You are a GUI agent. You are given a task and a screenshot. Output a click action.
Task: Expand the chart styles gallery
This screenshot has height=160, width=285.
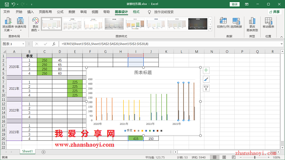coord(210,29)
